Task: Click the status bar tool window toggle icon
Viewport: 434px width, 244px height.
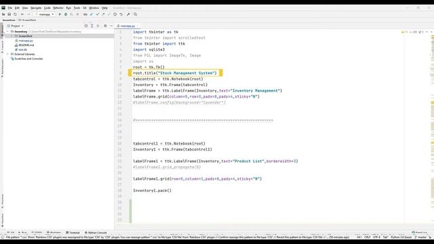Action: (x=3, y=237)
